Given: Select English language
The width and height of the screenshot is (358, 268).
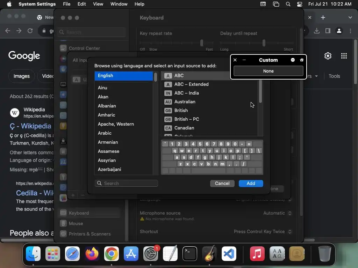Looking at the screenshot, I should pyautogui.click(x=123, y=76).
